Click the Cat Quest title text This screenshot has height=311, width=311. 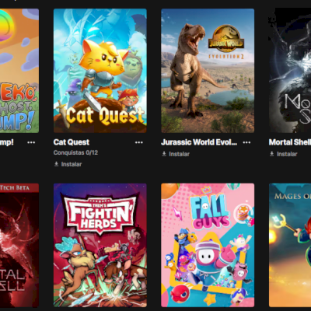coord(72,142)
